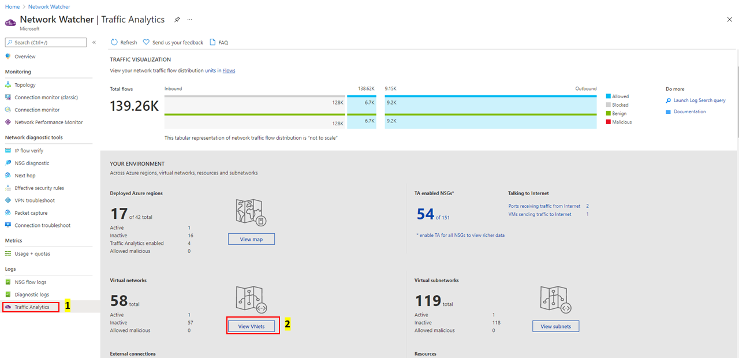739x358 pixels.
Task: Open Topology from the sidebar
Action: coord(25,85)
